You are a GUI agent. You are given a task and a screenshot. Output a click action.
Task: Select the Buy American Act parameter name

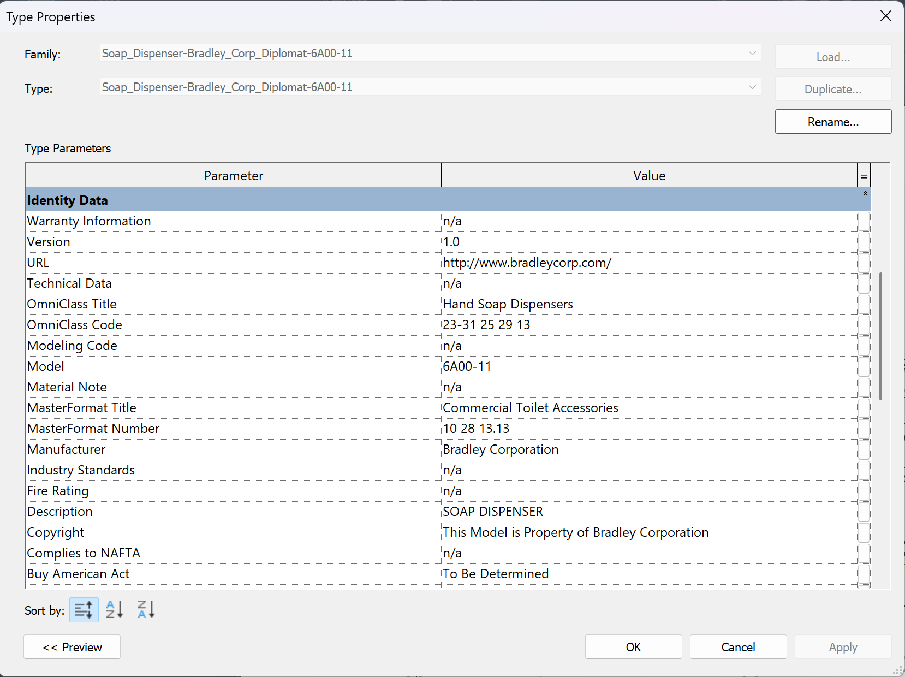(233, 574)
